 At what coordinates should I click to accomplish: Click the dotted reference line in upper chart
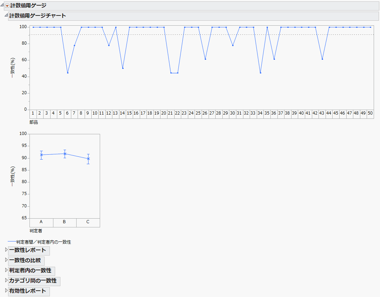click(x=202, y=35)
